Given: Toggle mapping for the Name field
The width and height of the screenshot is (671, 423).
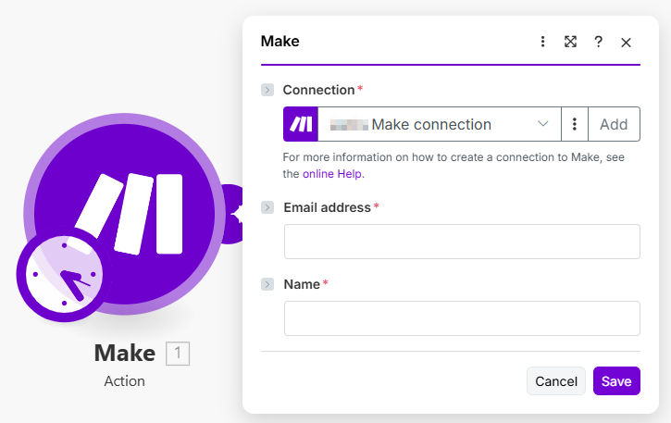Looking at the screenshot, I should [x=267, y=284].
